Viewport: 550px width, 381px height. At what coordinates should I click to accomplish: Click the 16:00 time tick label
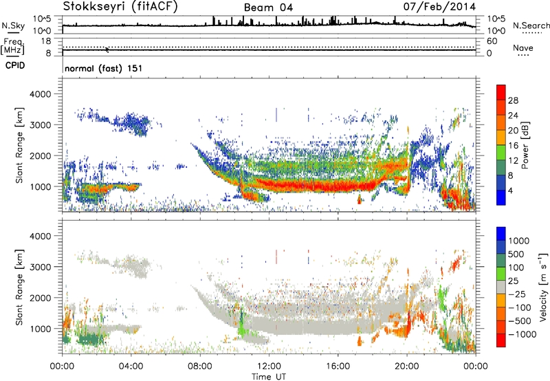point(338,367)
